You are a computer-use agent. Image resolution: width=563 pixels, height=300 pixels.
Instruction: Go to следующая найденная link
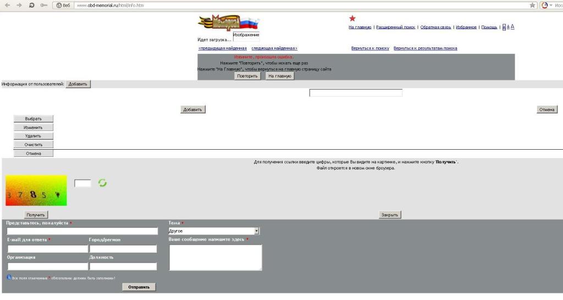click(x=274, y=48)
